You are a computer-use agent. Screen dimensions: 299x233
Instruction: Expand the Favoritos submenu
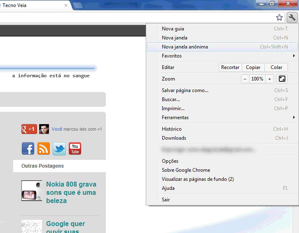pos(222,56)
